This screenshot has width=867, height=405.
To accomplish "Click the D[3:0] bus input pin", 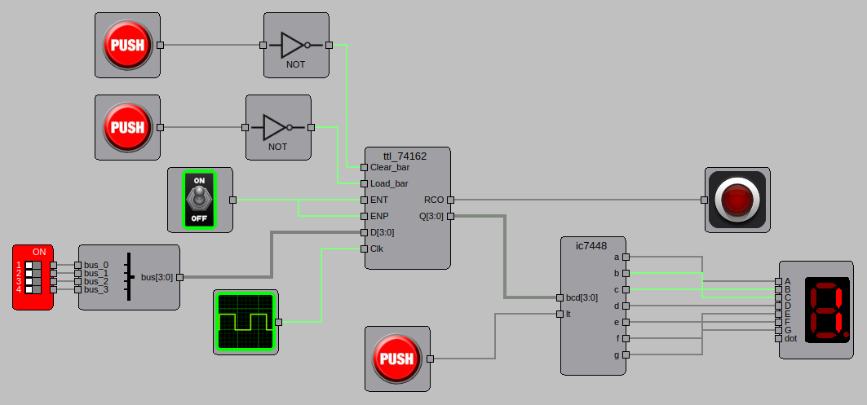I will [364, 232].
